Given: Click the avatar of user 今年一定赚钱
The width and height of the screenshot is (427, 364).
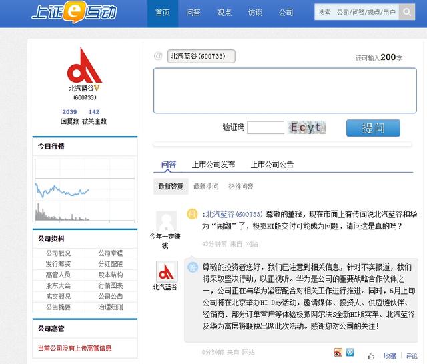Looking at the screenshot, I should [x=166, y=221].
